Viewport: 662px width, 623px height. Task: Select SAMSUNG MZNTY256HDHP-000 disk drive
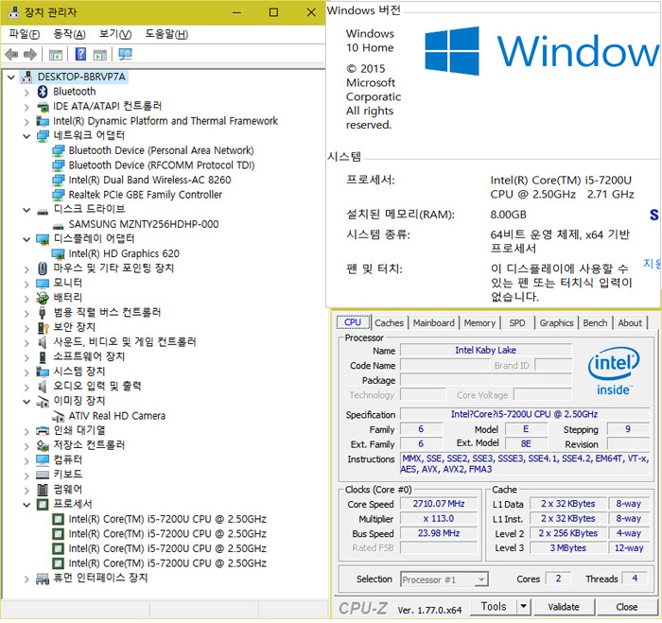click(143, 224)
